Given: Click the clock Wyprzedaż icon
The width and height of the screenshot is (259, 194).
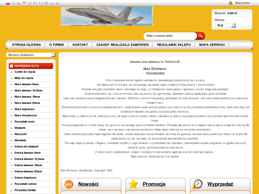Looking at the screenshot, I should (198, 184).
